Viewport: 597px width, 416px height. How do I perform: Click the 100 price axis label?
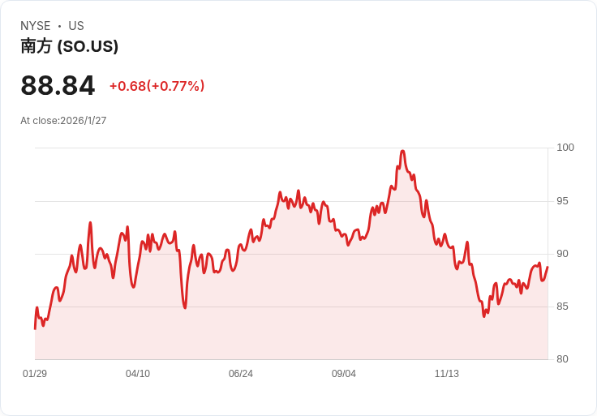tap(565, 148)
